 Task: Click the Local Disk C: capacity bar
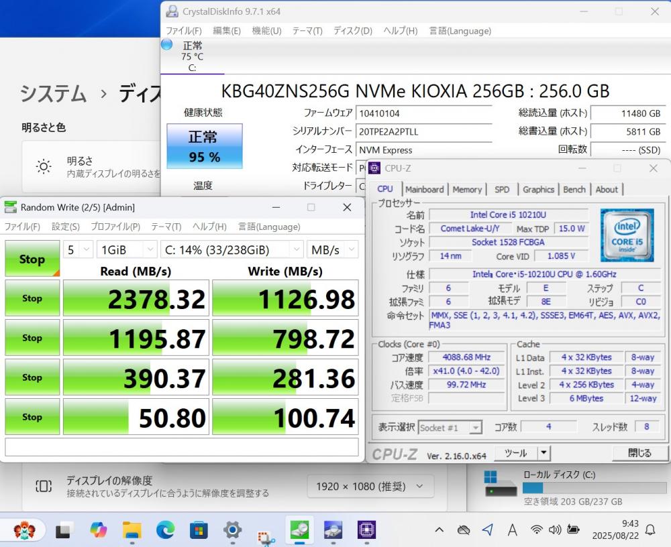click(x=595, y=487)
